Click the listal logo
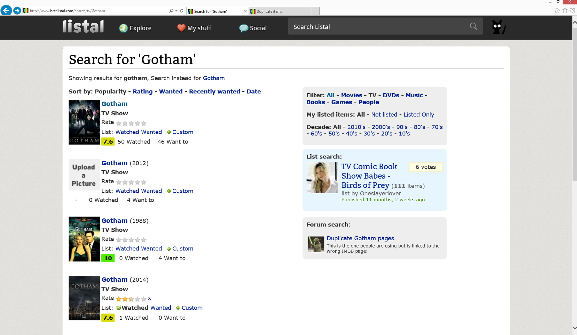The height and width of the screenshot is (335, 577). (x=83, y=26)
